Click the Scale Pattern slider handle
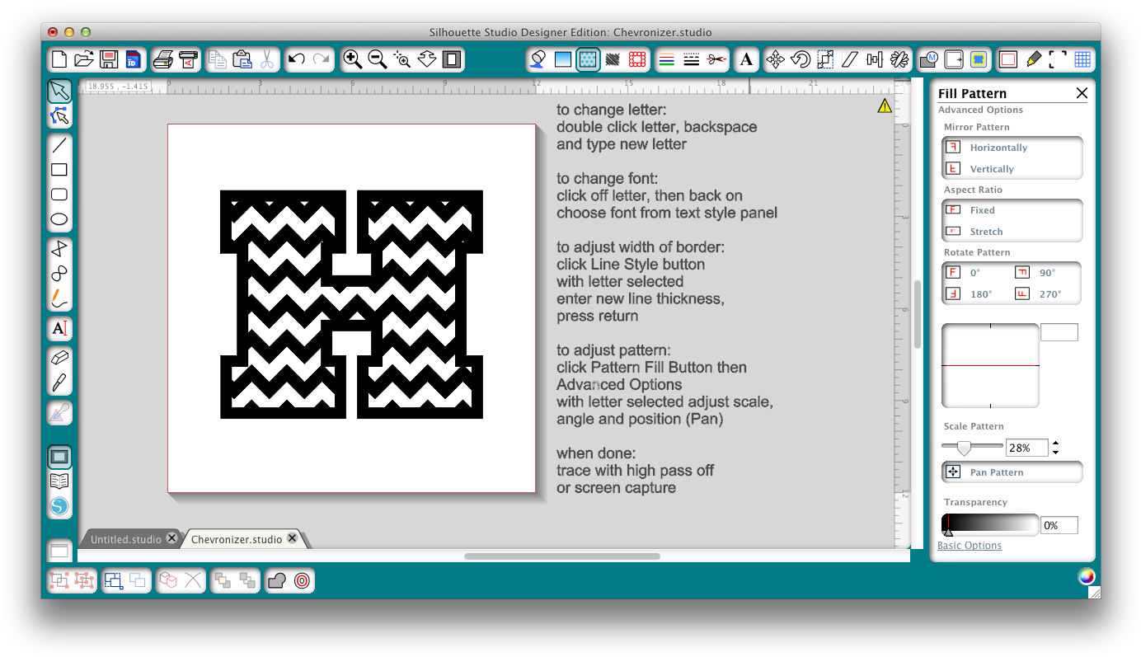The height and width of the screenshot is (657, 1141). [x=963, y=448]
